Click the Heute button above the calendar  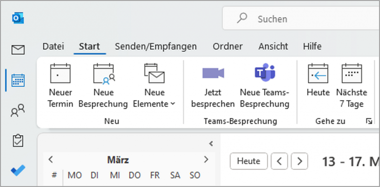249,161
